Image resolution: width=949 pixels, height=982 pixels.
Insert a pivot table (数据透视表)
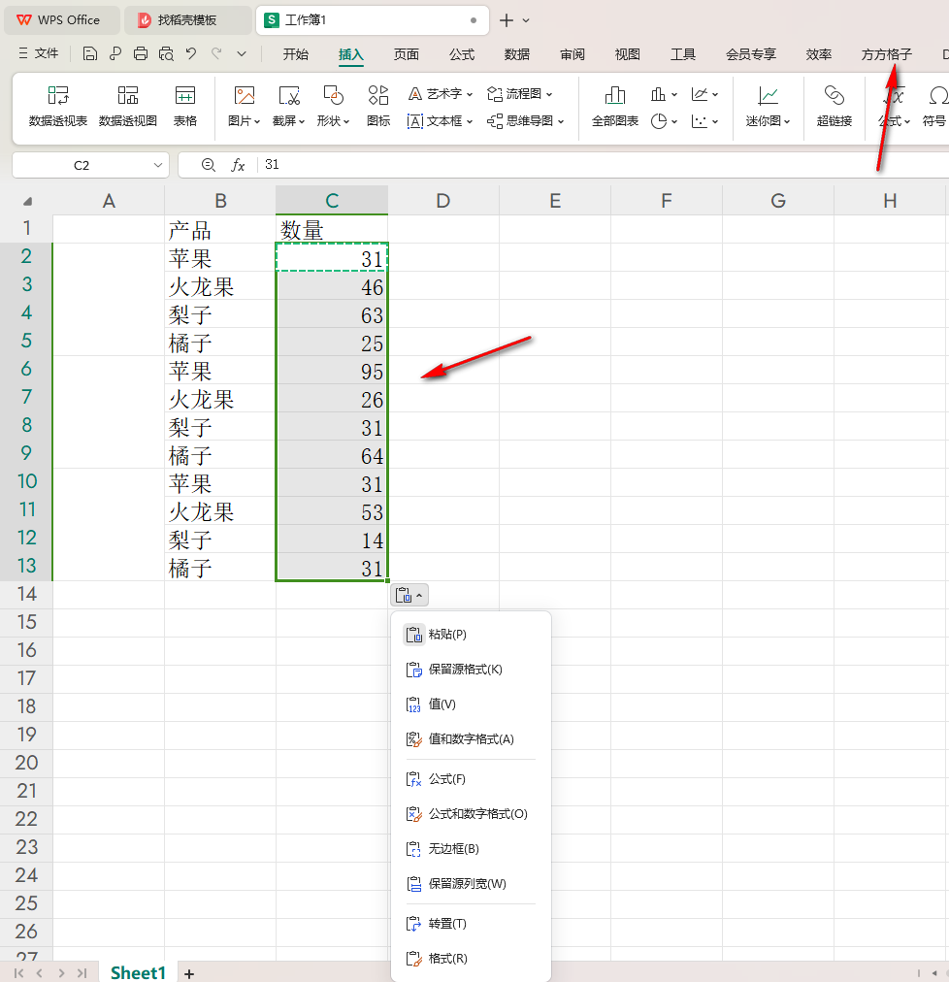point(58,106)
